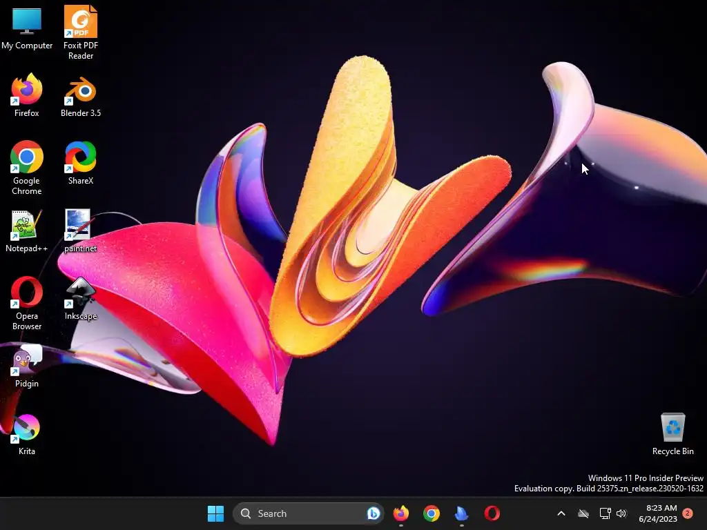Open Google Chrome from the taskbar
This screenshot has height=530, width=707.
[x=432, y=513]
